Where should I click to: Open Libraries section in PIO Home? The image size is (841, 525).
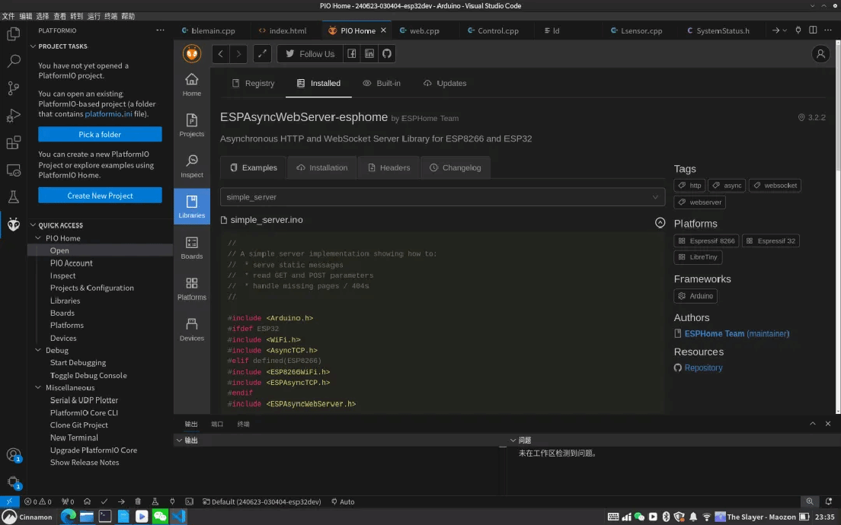coord(191,207)
